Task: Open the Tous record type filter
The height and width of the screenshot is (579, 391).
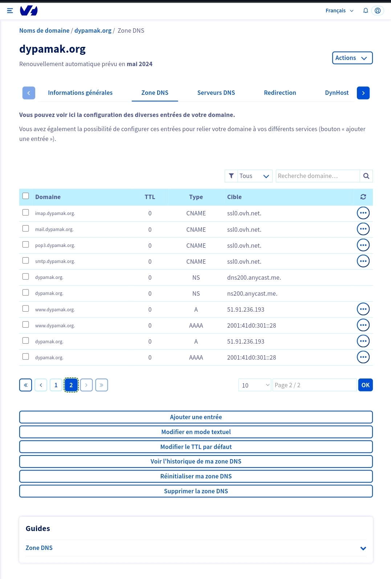Action: point(254,176)
